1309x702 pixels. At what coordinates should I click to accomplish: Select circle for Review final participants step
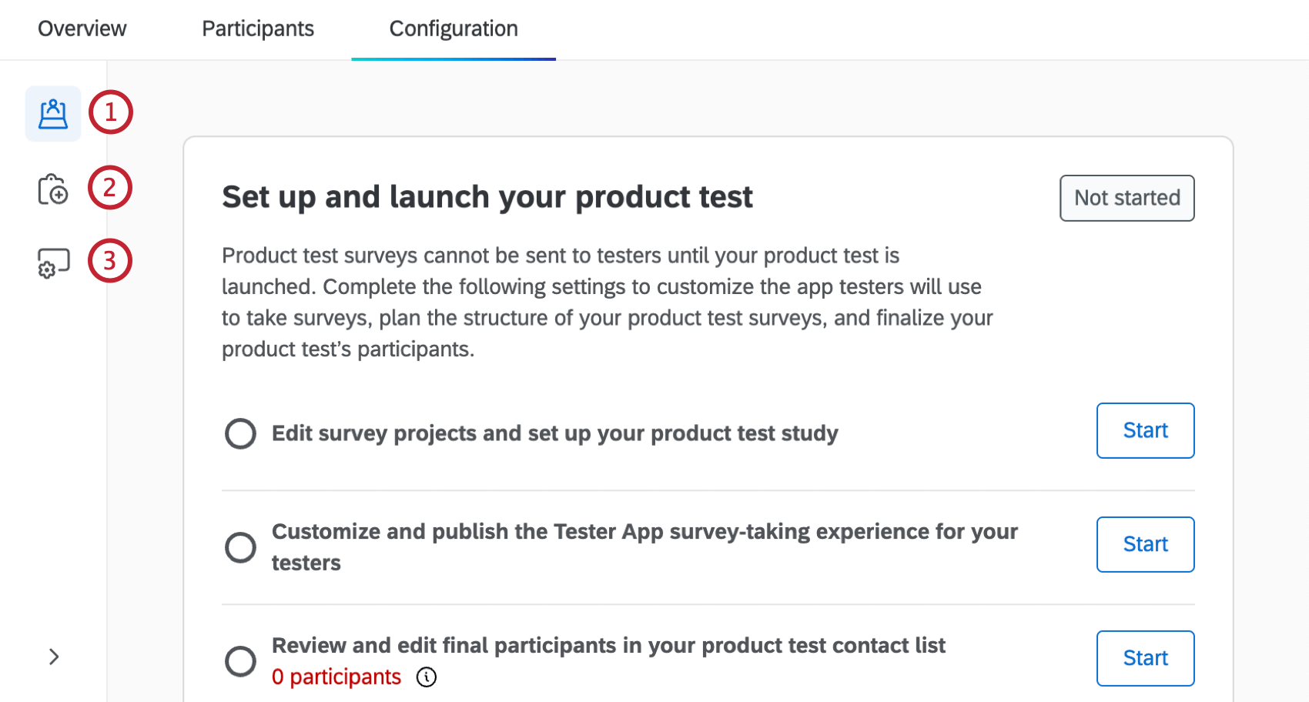click(240, 660)
